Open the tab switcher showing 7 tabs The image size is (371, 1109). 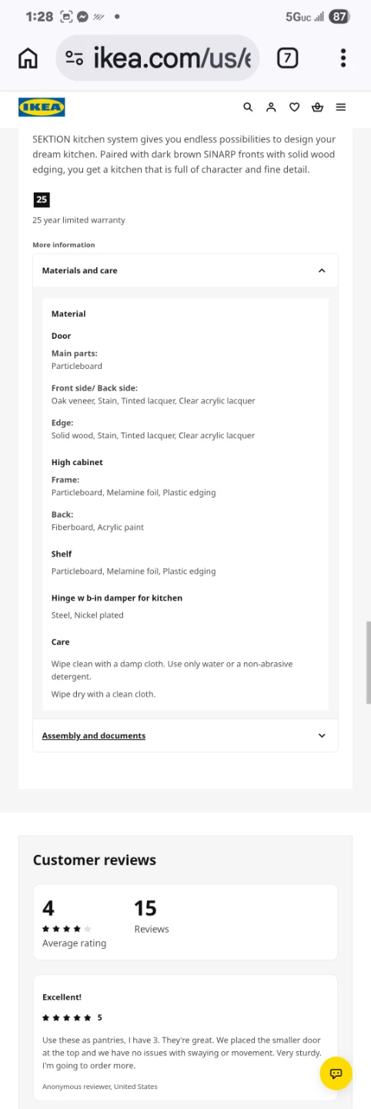point(287,58)
